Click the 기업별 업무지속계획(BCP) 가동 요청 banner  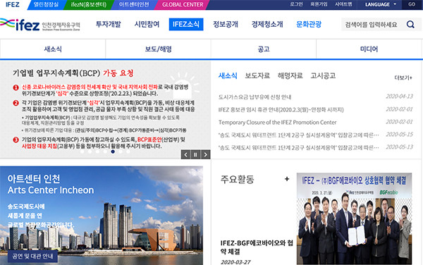(x=105, y=110)
